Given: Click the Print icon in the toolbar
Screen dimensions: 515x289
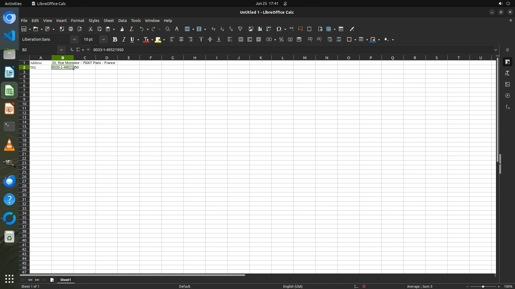Looking at the screenshot, I should (x=71, y=29).
